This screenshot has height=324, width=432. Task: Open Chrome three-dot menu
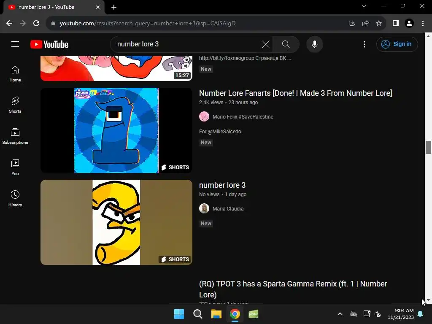423,23
